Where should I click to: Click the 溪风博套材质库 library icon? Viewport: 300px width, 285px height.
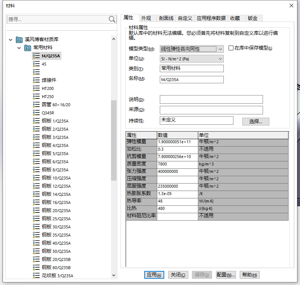[19, 40]
